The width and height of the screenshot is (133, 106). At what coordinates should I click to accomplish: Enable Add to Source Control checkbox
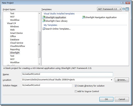coord(76,91)
